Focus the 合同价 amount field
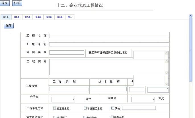The width and height of the screenshot is (195, 118). click(x=63, y=99)
